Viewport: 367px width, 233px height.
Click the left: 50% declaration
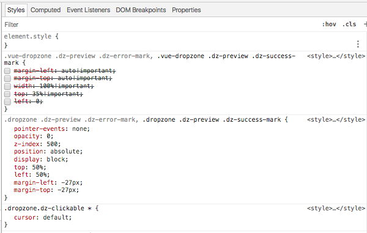click(32, 174)
